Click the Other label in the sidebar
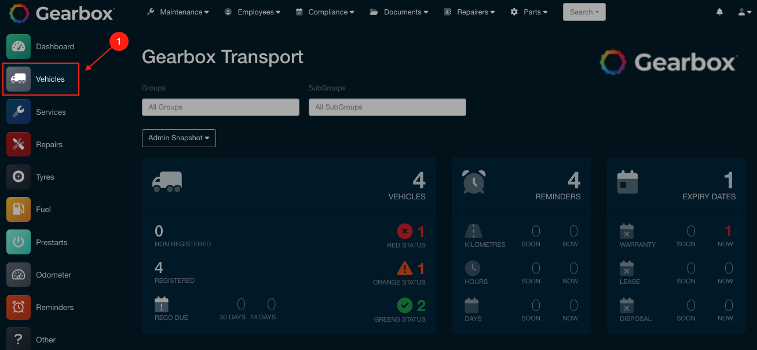Image resolution: width=757 pixels, height=350 pixels. pos(46,340)
